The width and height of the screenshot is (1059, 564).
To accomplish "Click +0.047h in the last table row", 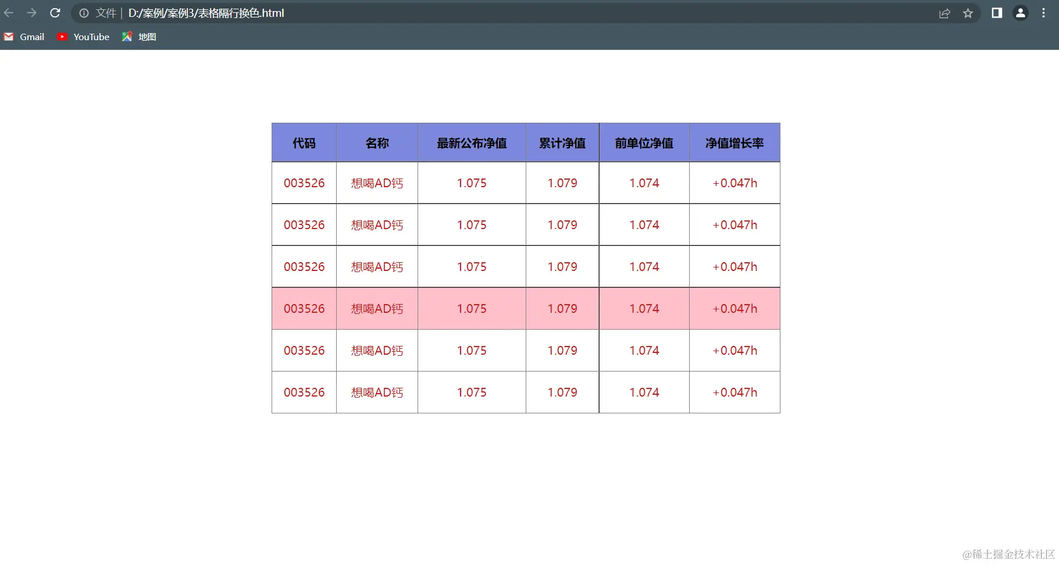I will [735, 392].
